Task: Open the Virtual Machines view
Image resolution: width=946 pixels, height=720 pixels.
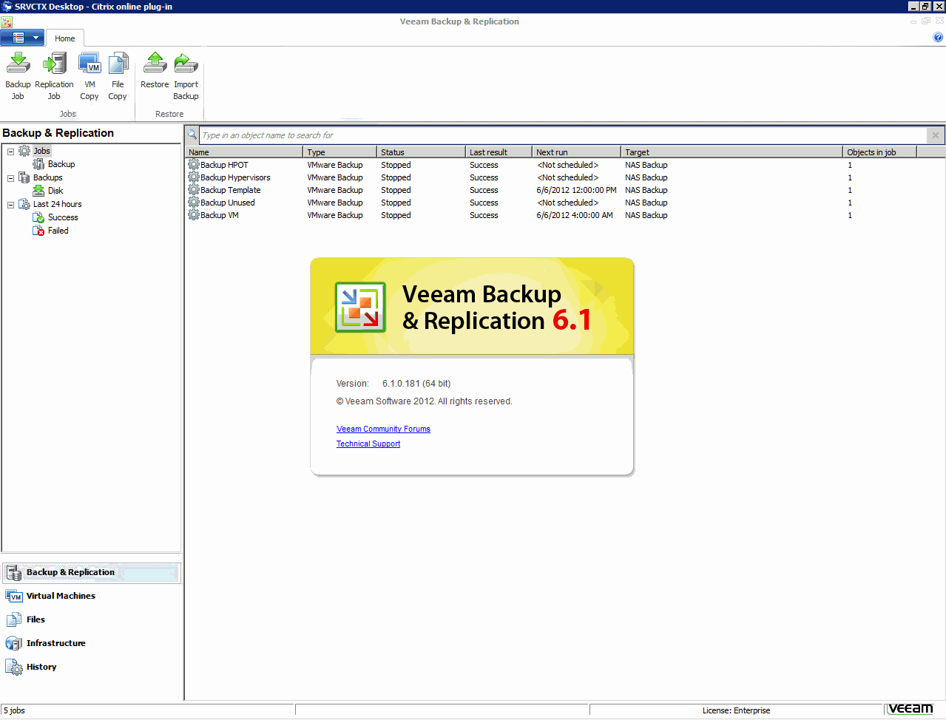Action: pos(91,596)
